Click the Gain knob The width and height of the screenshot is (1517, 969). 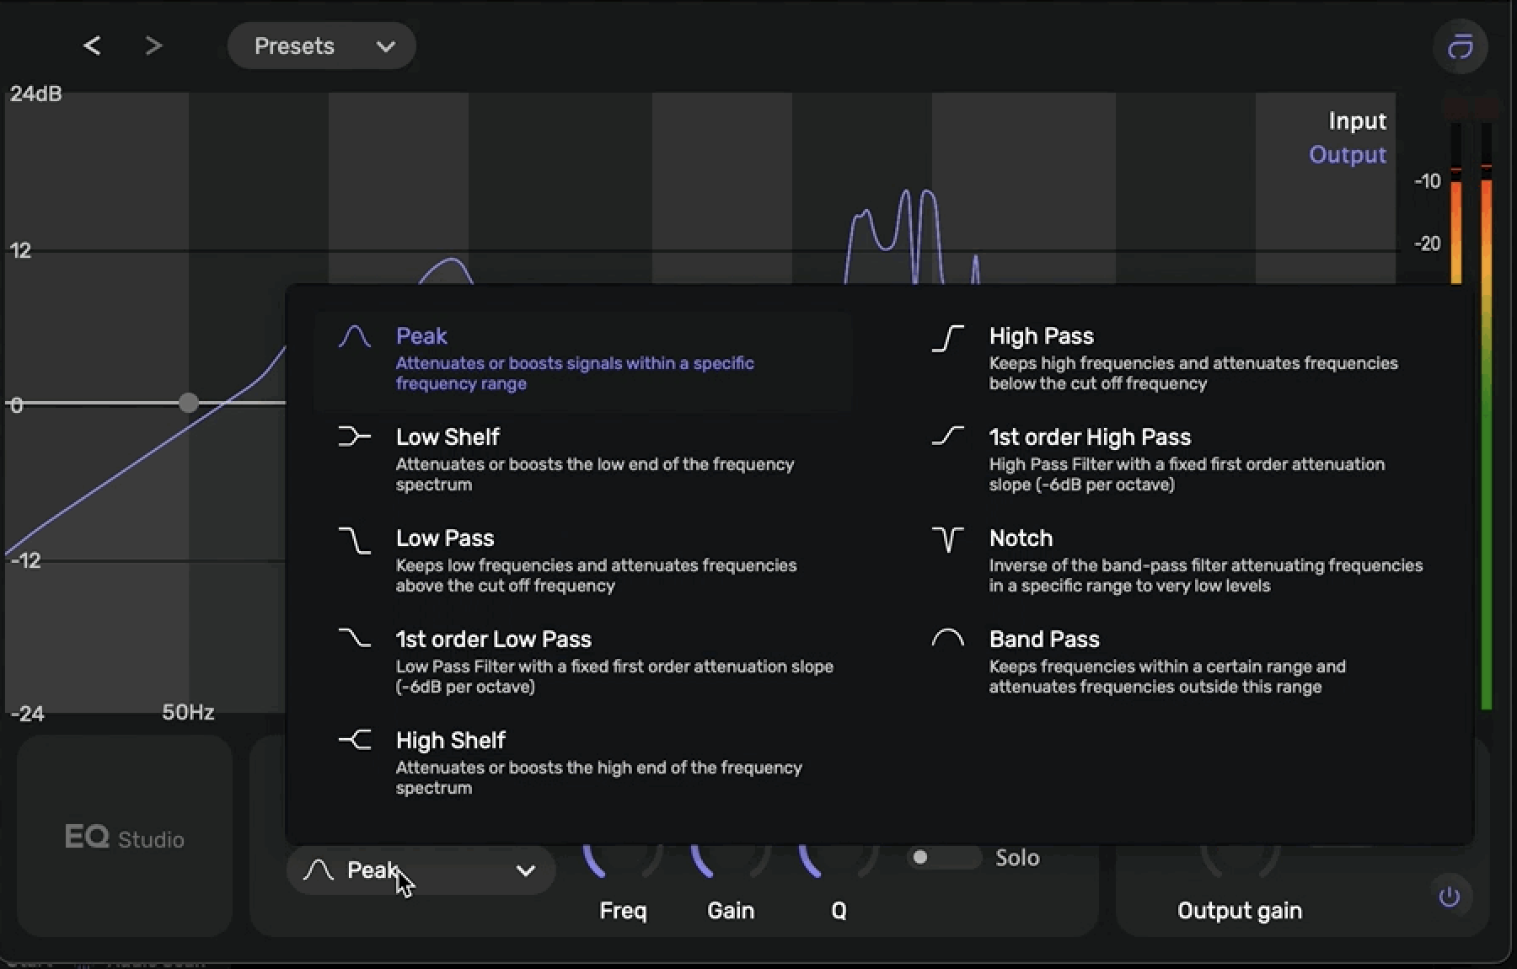click(731, 859)
